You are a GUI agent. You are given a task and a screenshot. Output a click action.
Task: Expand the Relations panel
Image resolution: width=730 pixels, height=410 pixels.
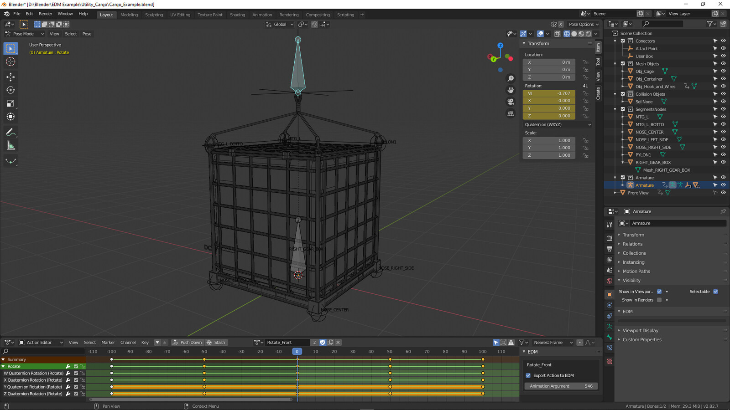click(x=632, y=244)
